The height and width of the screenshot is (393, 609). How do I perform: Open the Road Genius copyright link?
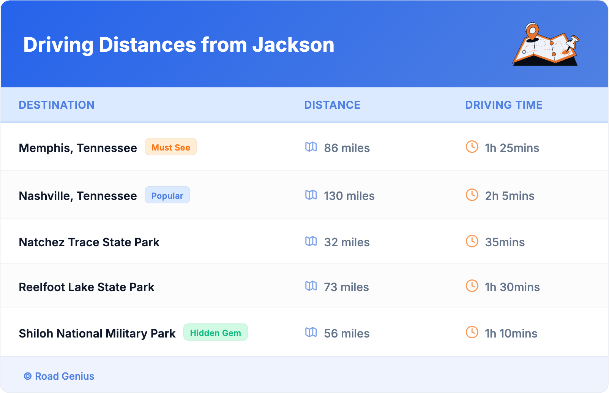tap(59, 376)
